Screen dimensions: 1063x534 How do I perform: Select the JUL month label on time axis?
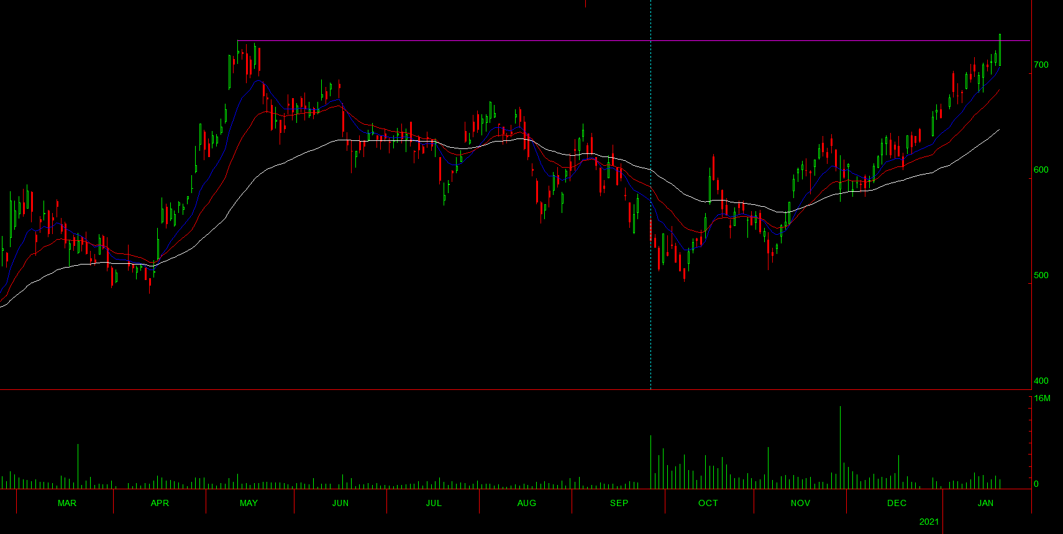point(434,503)
